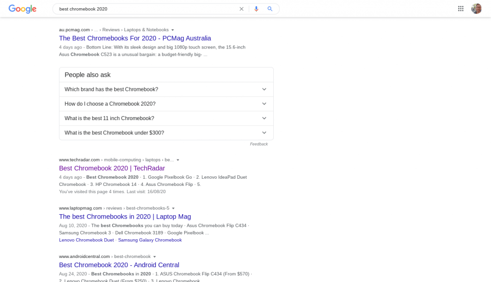491x282 pixels.
Task: Open the Google apps grid
Action: (461, 9)
